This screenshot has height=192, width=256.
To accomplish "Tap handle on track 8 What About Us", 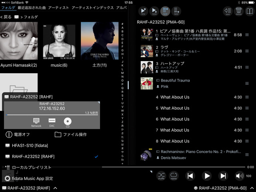I will pyautogui.click(x=247, y=141).
